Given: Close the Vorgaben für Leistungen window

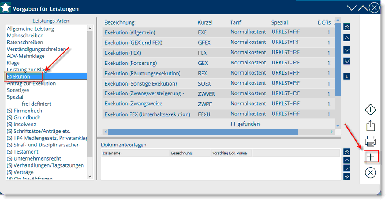Looking at the screenshot, I should 374,7.
